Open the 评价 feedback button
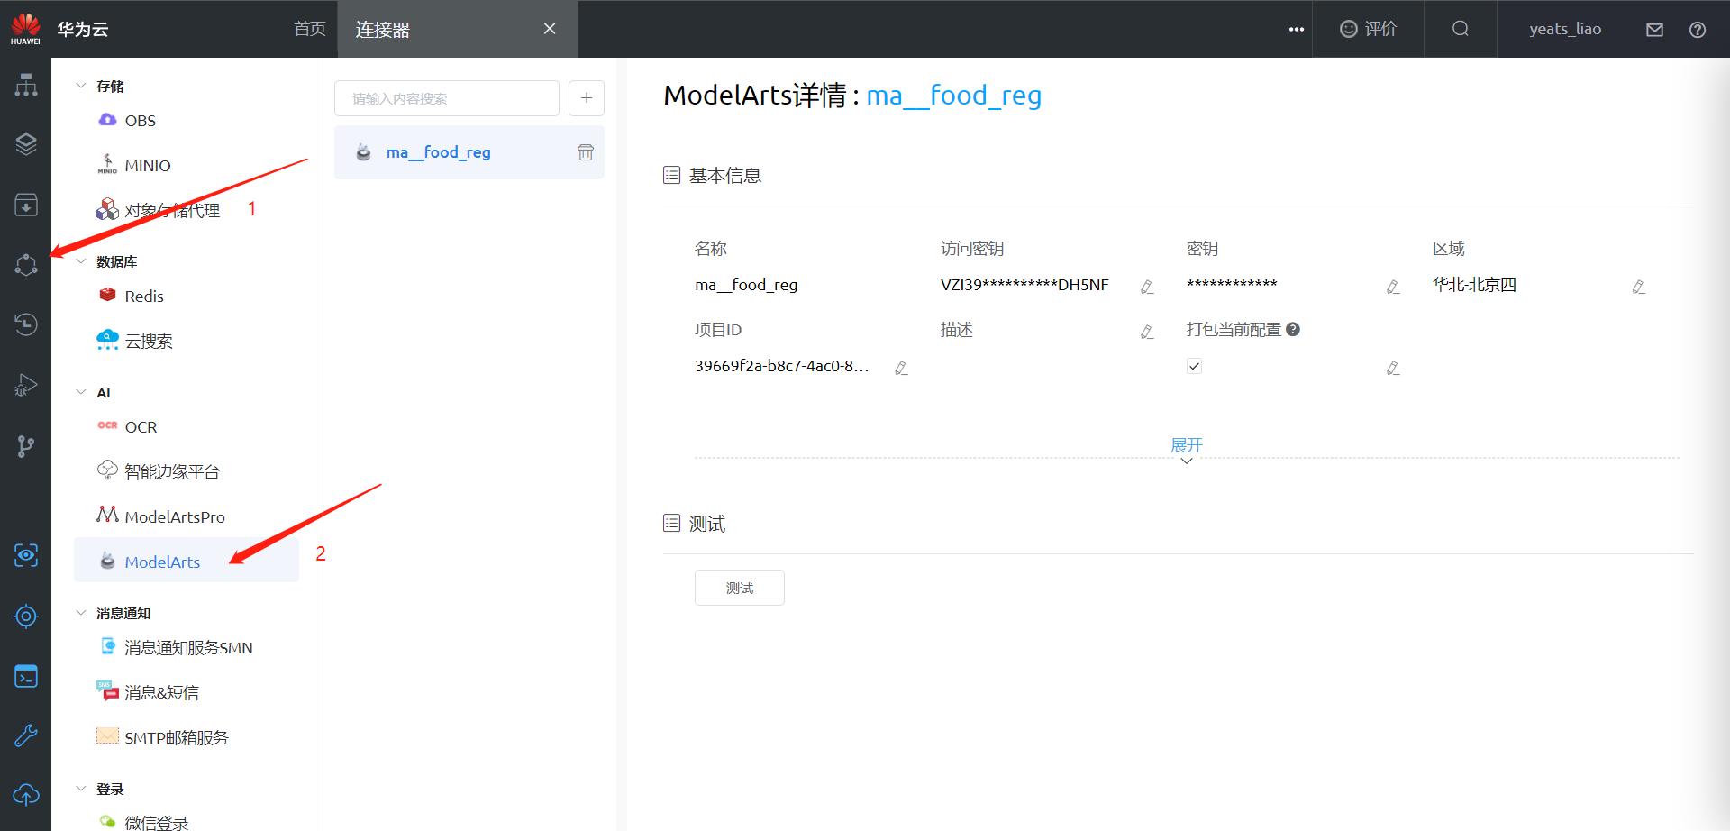The width and height of the screenshot is (1730, 831). 1368,29
